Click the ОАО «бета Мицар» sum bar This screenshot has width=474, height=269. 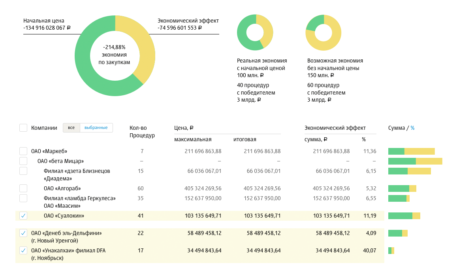[415, 161]
